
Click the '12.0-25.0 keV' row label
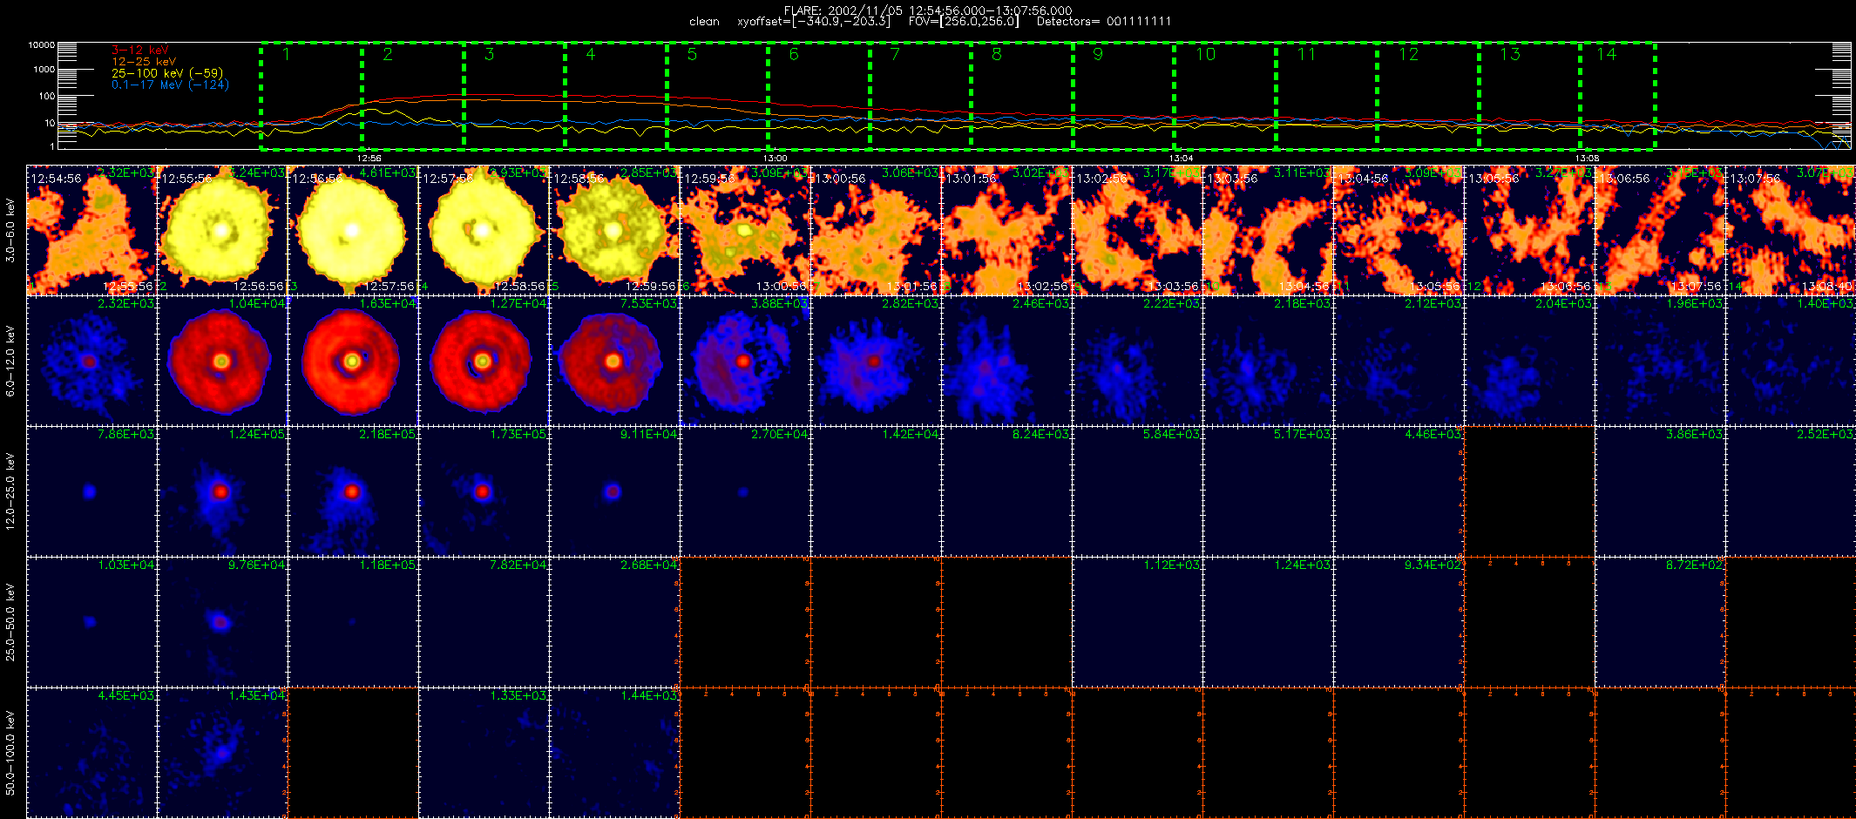tap(10, 491)
